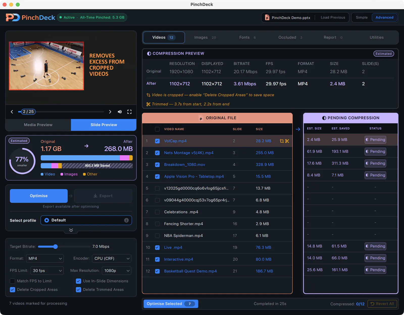Screen dimensions: 404x315
Task: Click the Pending badge for Basketball Quest Demo
Action: click(375, 270)
